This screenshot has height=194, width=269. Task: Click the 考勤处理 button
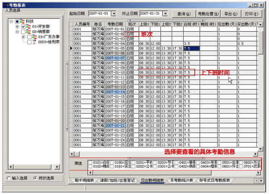coord(208,14)
